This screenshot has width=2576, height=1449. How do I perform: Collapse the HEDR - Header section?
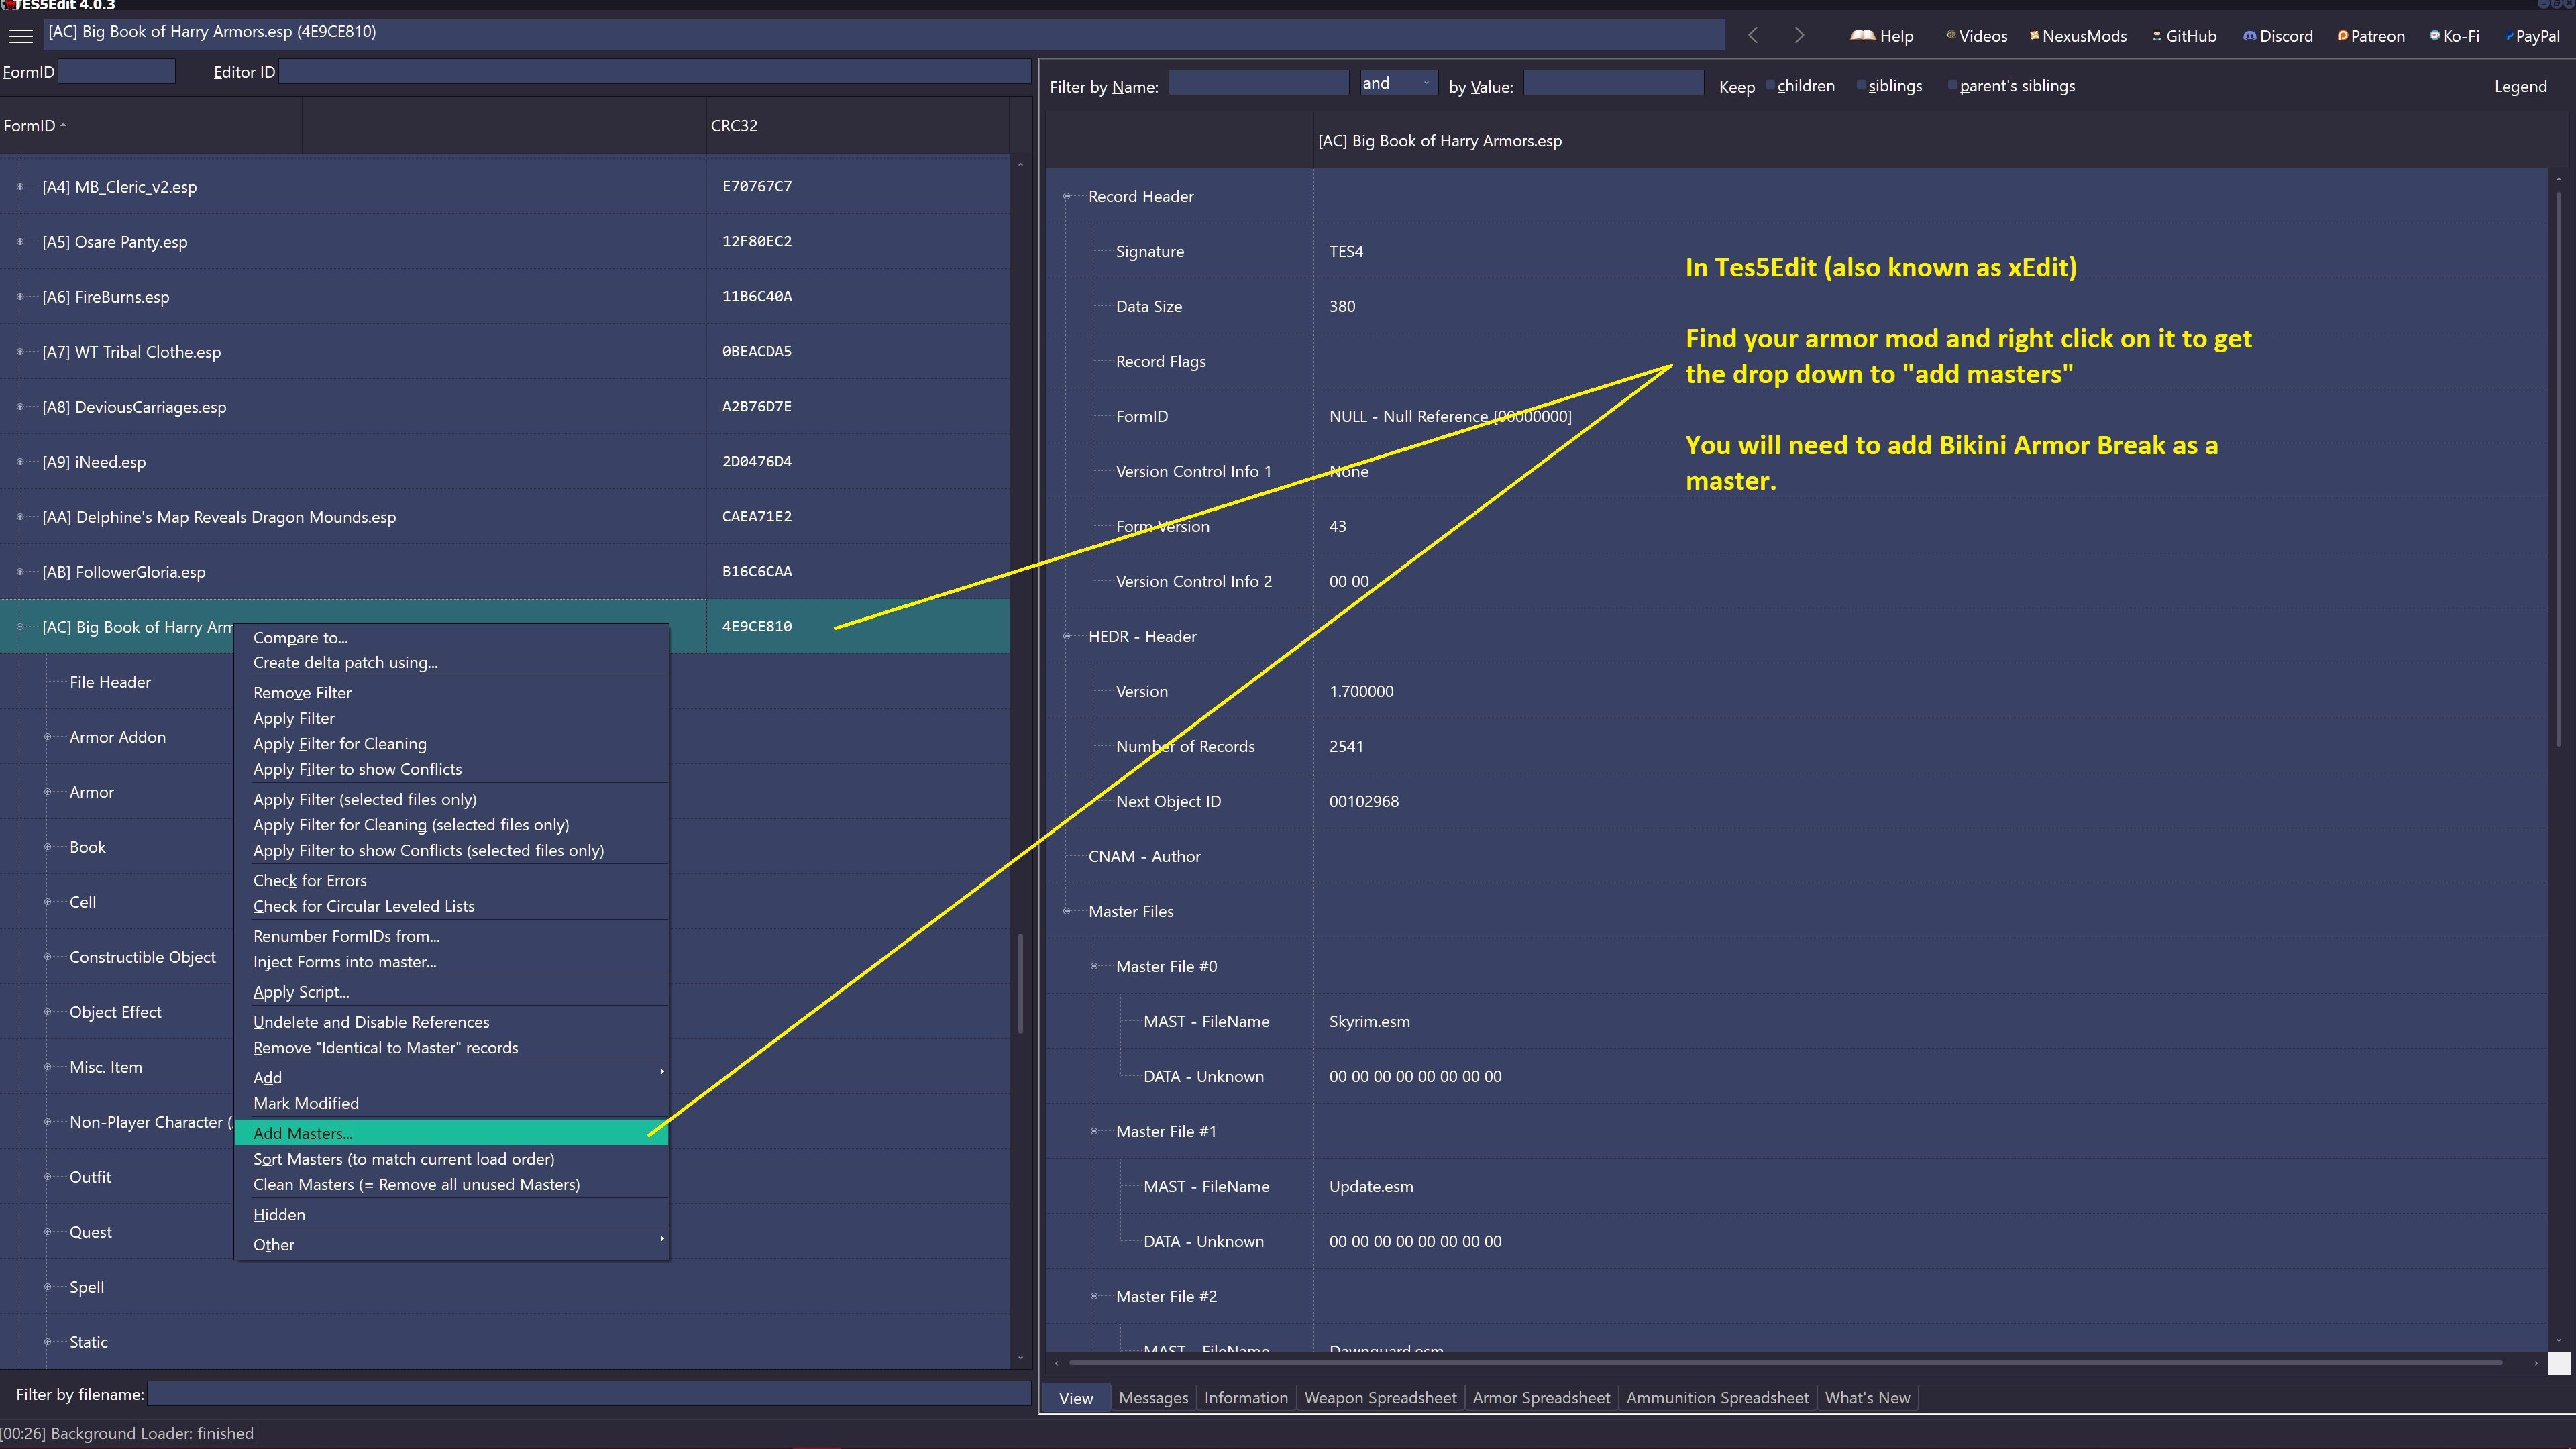click(1066, 636)
